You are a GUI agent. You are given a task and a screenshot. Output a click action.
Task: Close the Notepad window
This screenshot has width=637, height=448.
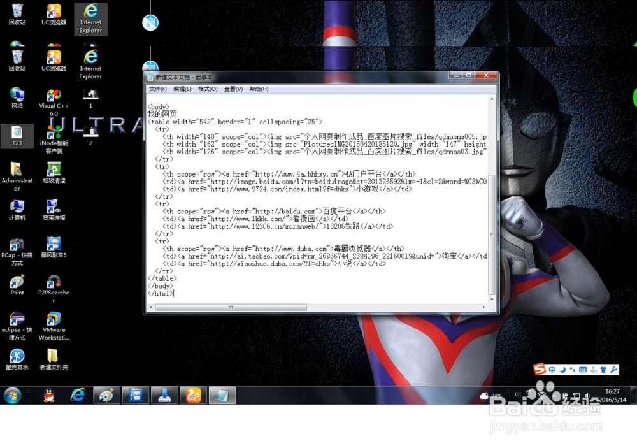click(486, 76)
